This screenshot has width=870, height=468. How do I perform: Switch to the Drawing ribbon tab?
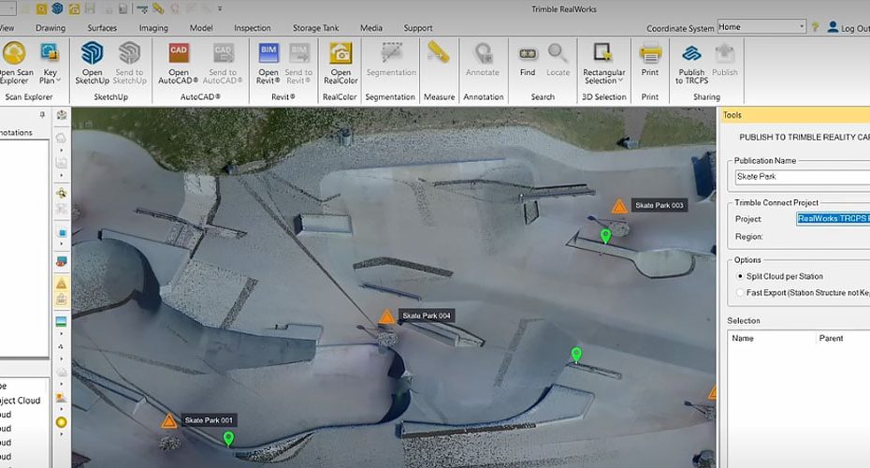51,28
